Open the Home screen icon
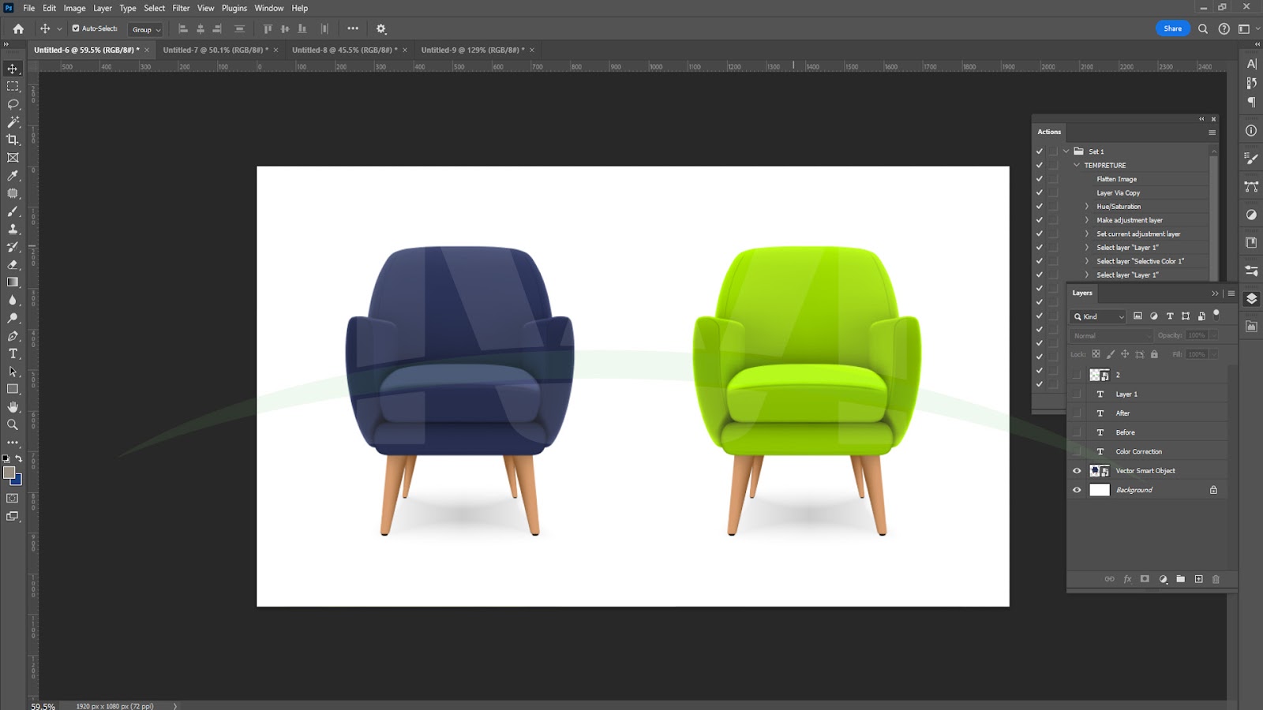1263x710 pixels. click(x=18, y=28)
